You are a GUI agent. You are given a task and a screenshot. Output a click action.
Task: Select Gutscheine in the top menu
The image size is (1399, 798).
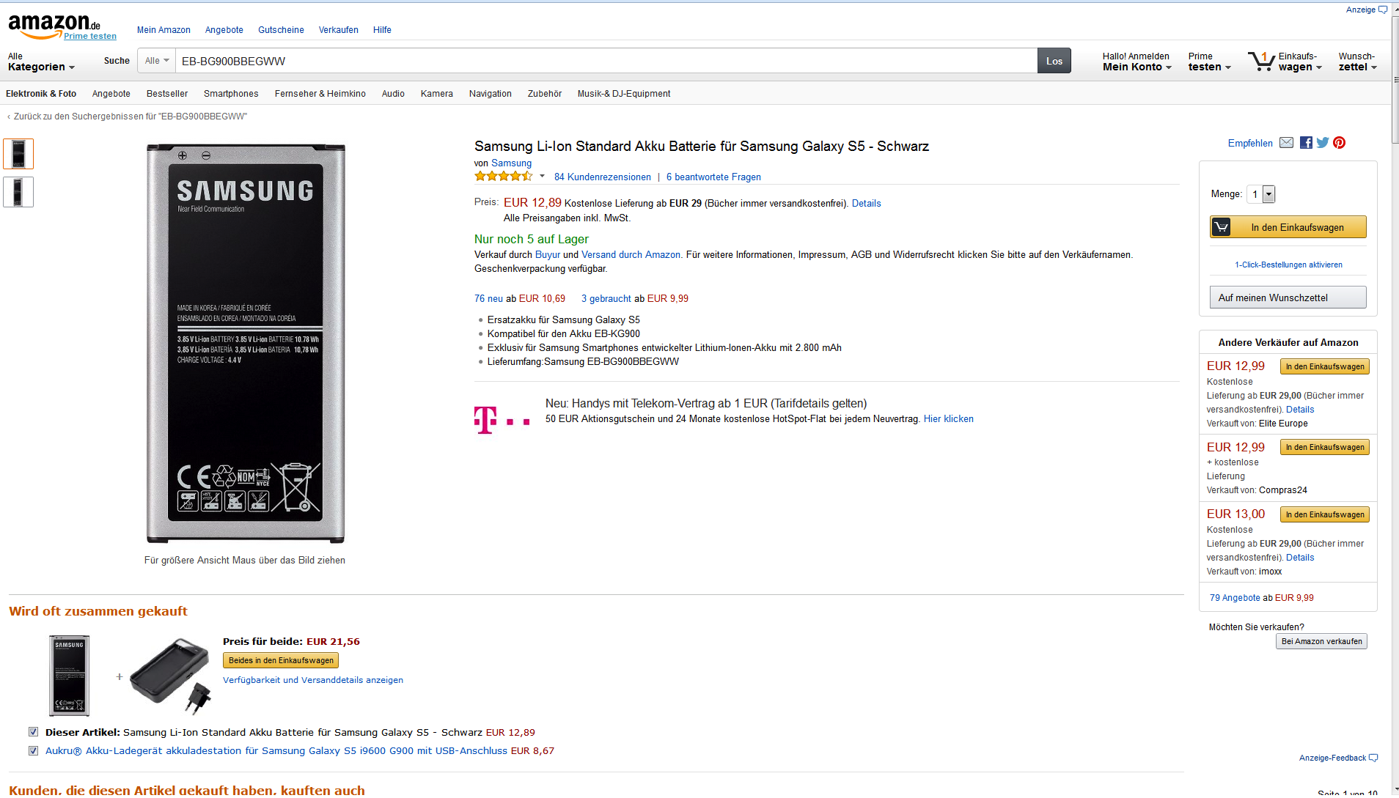(x=281, y=30)
